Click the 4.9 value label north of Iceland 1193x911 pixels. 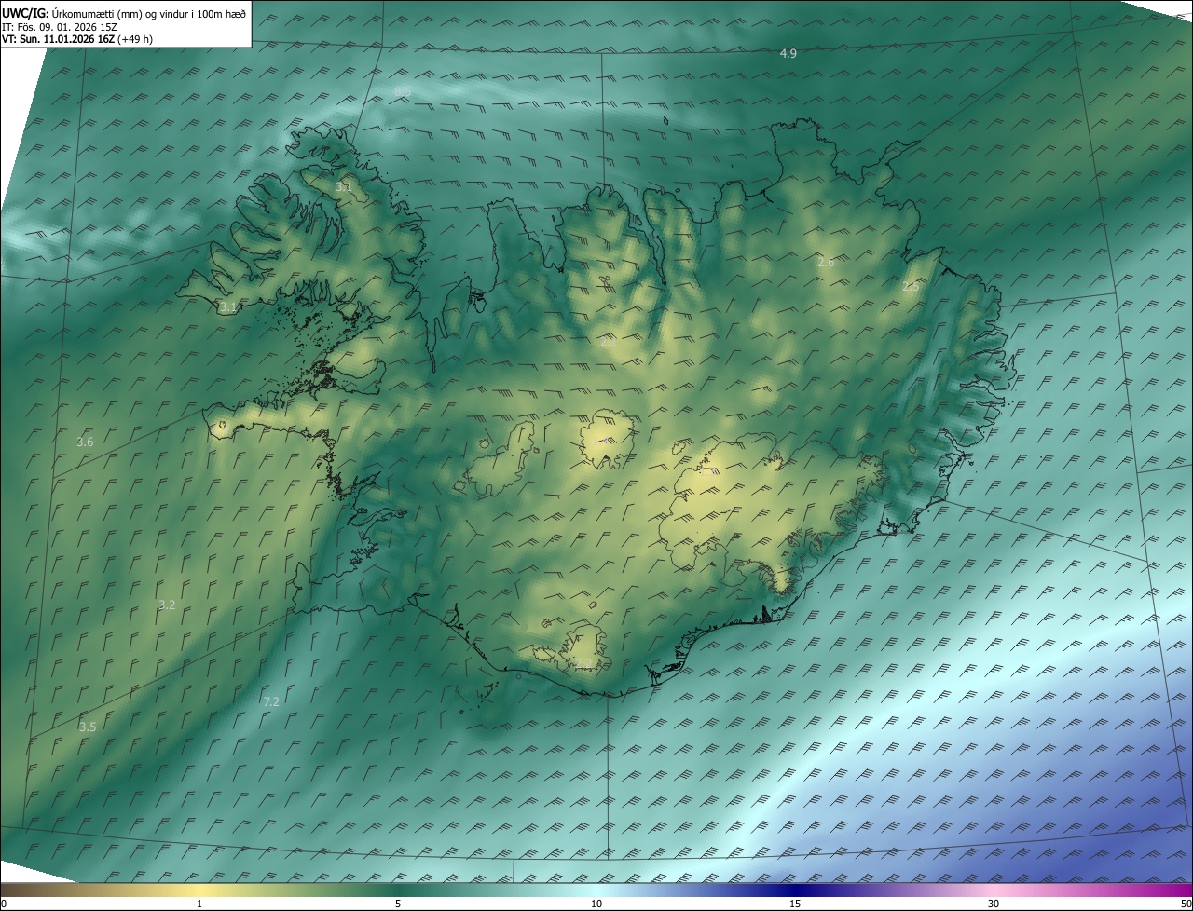click(x=788, y=54)
